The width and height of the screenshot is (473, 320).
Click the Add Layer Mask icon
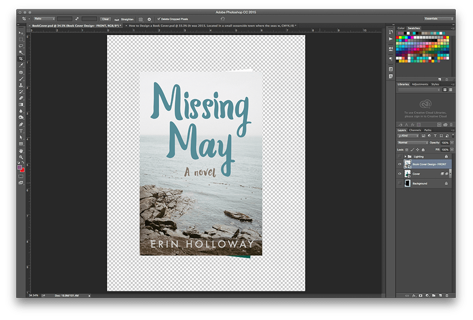420,295
